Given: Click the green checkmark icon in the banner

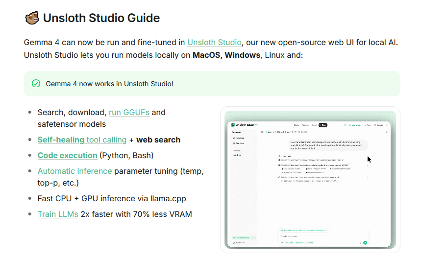Looking at the screenshot, I should pos(36,84).
